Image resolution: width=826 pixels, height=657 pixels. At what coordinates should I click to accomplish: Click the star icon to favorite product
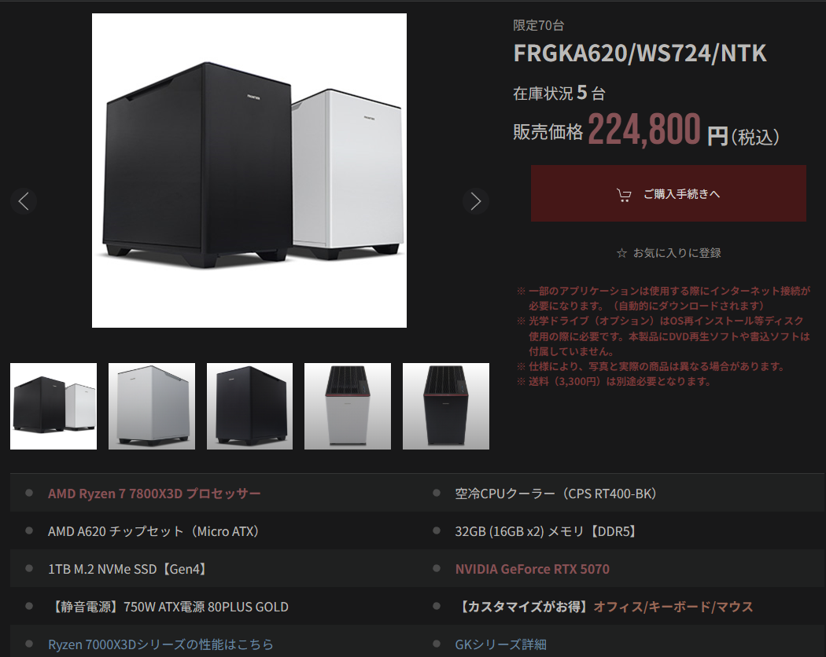click(x=621, y=253)
